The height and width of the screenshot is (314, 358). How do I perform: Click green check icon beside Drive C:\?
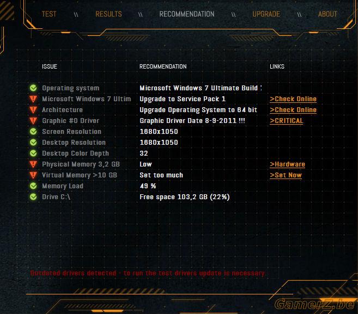pyautogui.click(x=33, y=197)
